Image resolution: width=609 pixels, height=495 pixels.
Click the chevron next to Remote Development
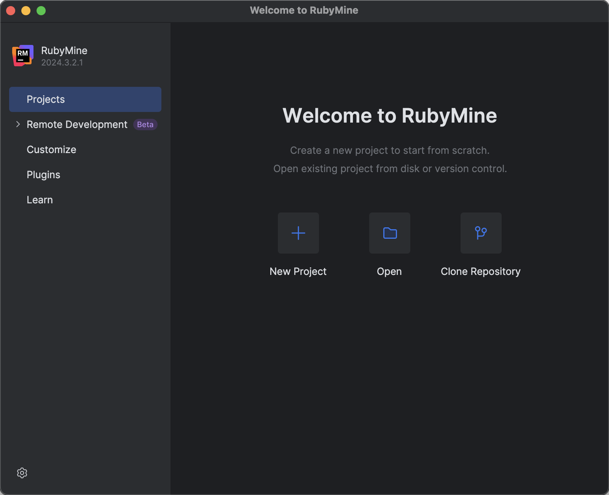(18, 124)
